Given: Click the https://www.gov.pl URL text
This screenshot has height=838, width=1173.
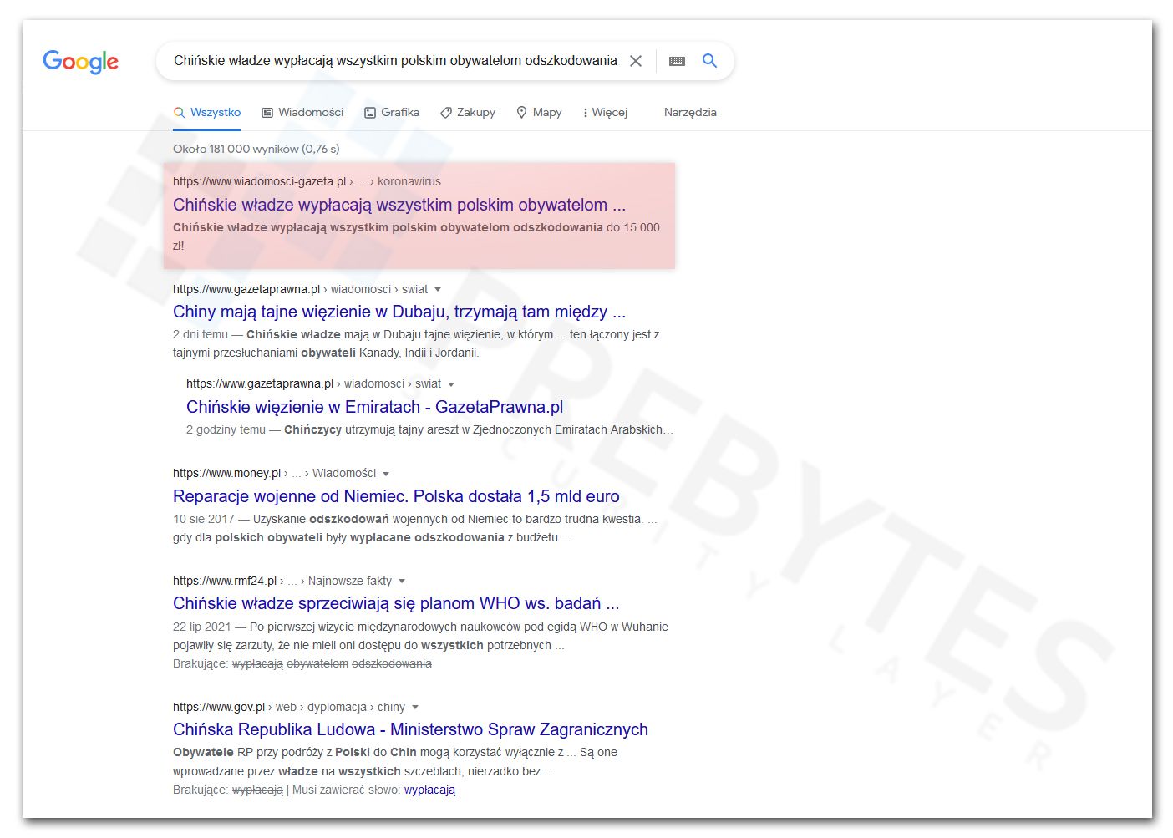Looking at the screenshot, I should point(219,707).
